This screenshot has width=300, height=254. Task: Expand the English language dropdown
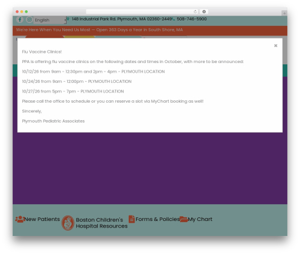click(50, 20)
